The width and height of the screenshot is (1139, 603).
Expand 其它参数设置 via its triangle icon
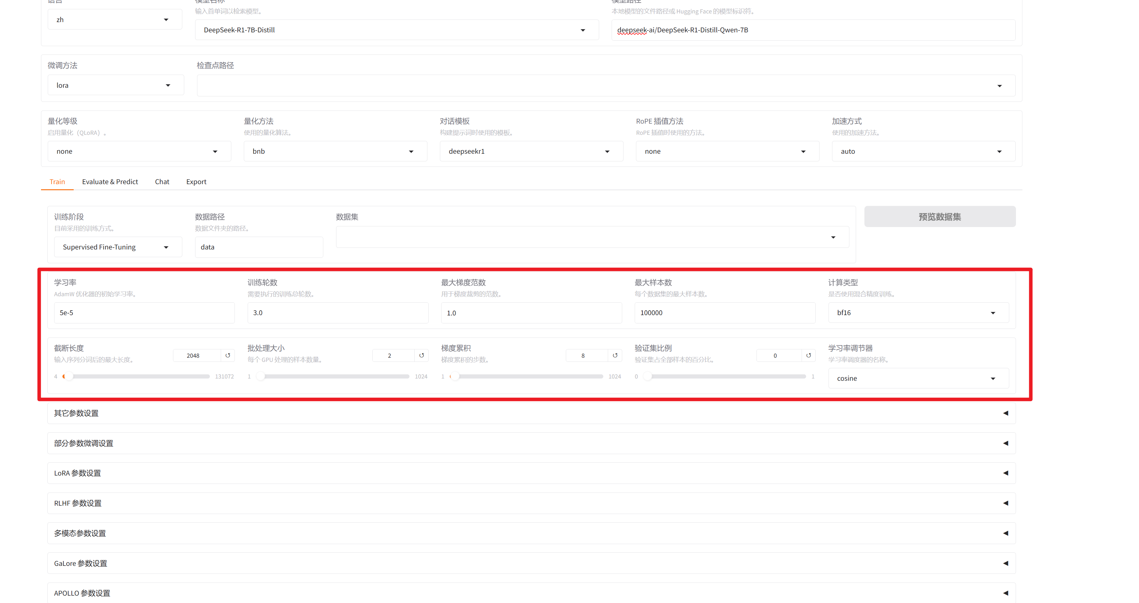click(1005, 413)
